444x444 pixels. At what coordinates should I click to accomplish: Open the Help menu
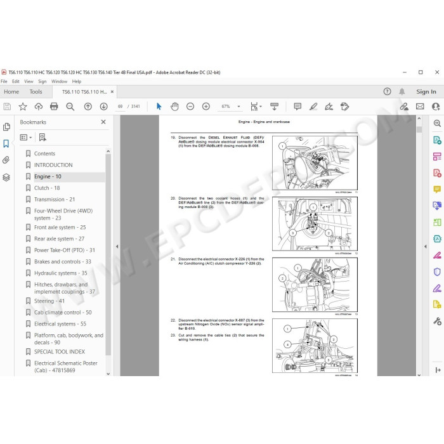click(77, 81)
